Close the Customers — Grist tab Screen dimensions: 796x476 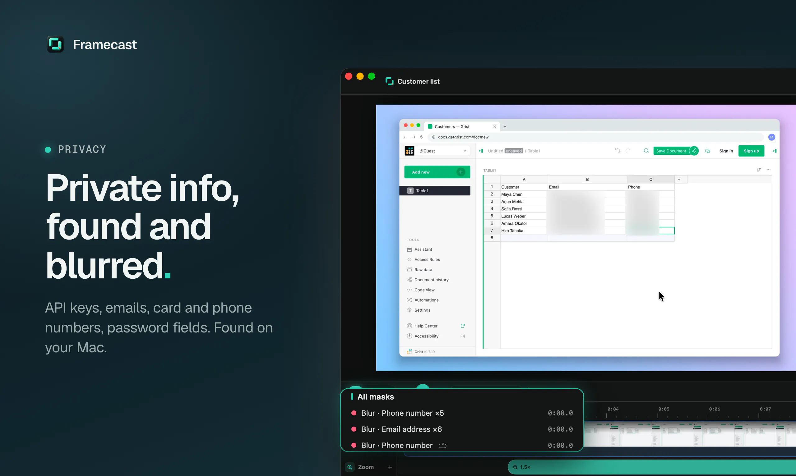495,127
